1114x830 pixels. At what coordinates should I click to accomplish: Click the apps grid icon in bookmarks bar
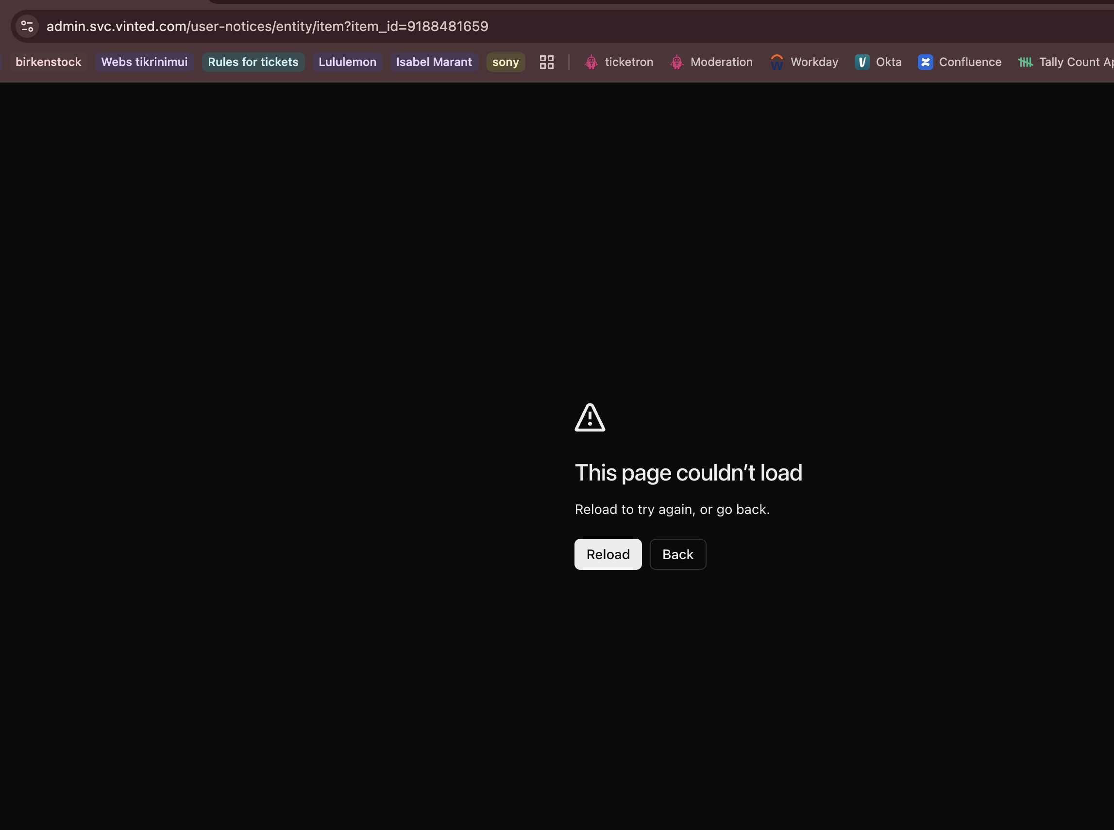[x=546, y=62]
